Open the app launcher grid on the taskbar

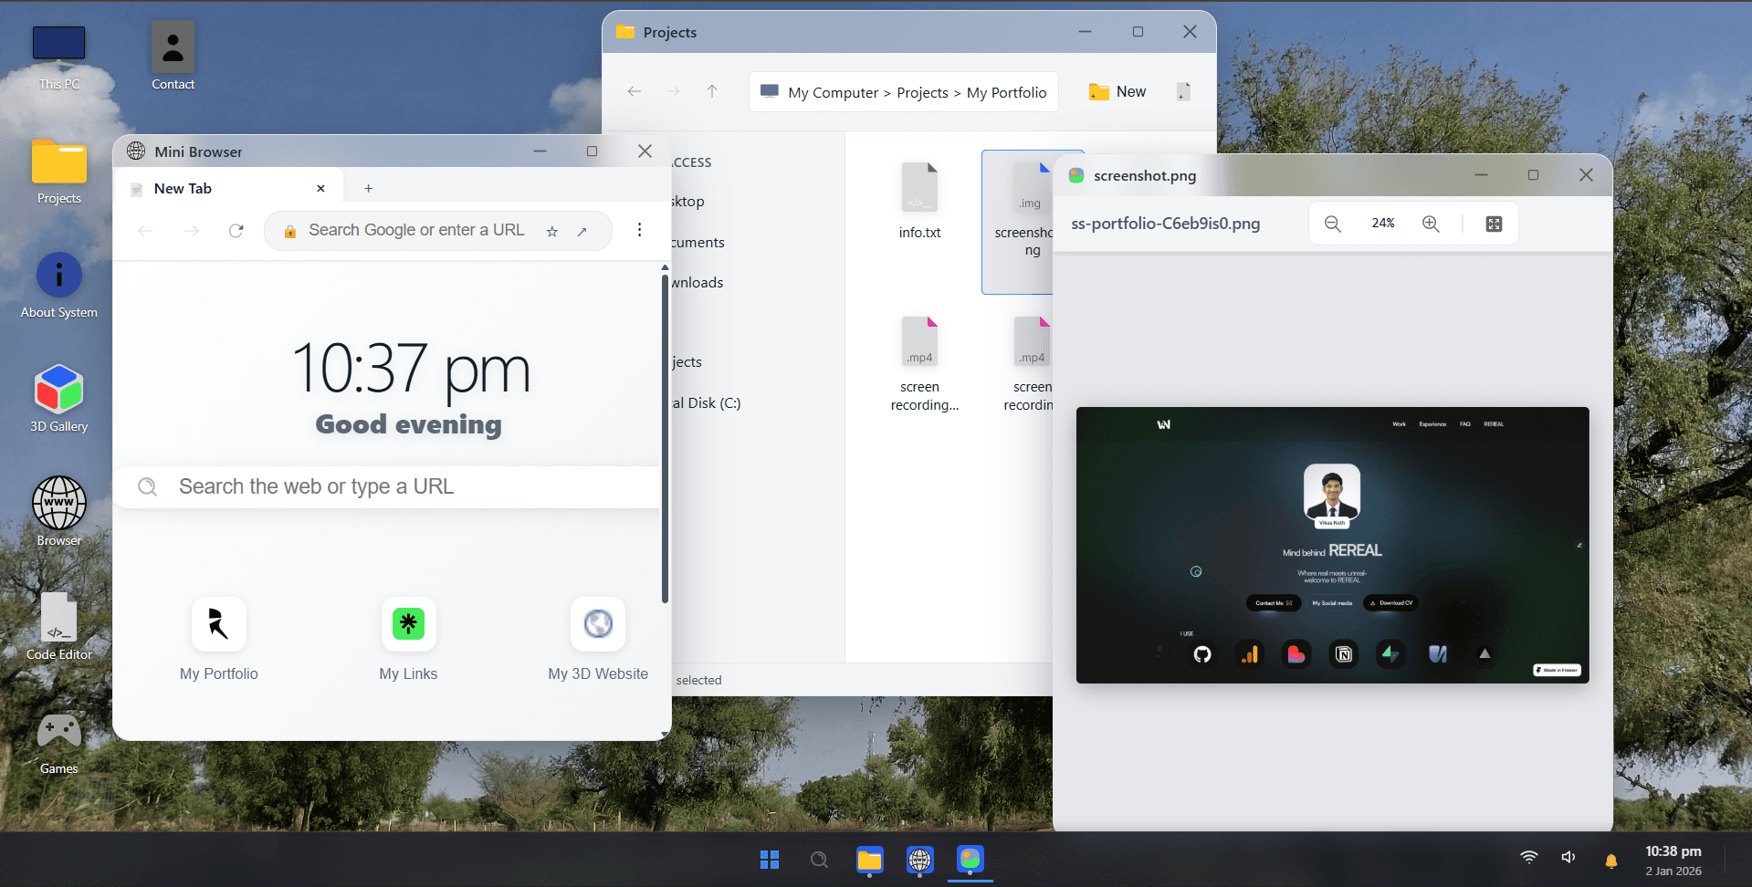tap(769, 860)
